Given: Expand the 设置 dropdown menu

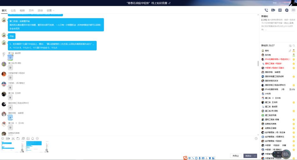Looking at the screenshot, I should 50,10.
